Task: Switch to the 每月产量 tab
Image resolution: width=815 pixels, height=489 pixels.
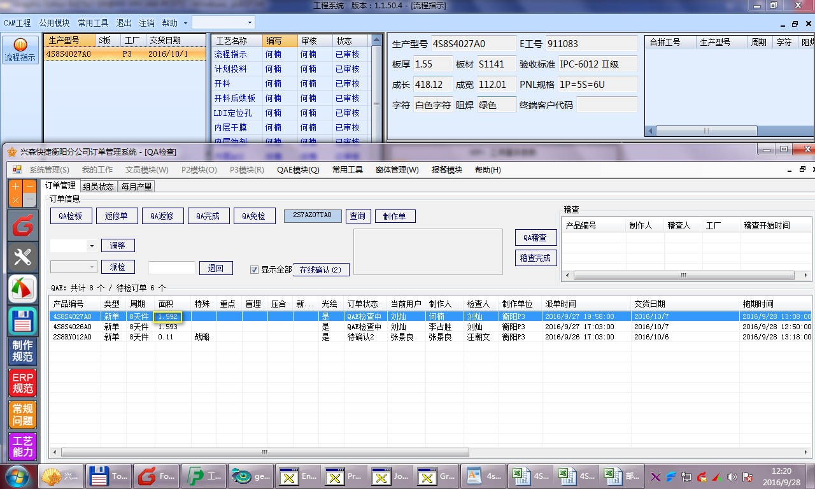Action: pos(136,187)
